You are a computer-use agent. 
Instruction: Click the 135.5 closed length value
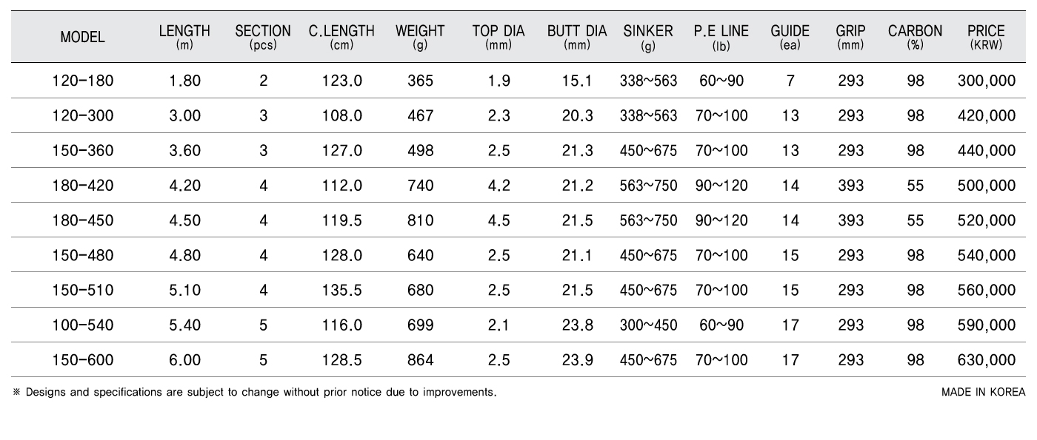point(342,291)
